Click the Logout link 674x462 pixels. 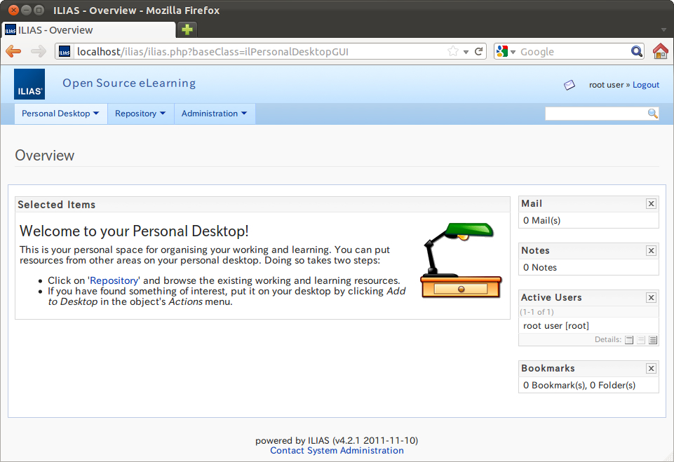pyautogui.click(x=645, y=85)
